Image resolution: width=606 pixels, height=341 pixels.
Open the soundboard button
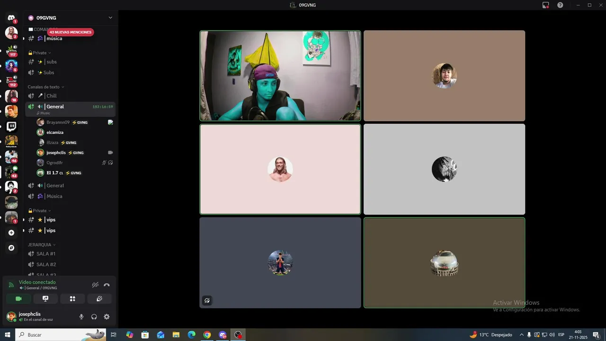click(99, 299)
